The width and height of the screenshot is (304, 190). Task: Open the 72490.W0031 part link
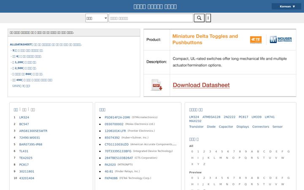point(30,138)
